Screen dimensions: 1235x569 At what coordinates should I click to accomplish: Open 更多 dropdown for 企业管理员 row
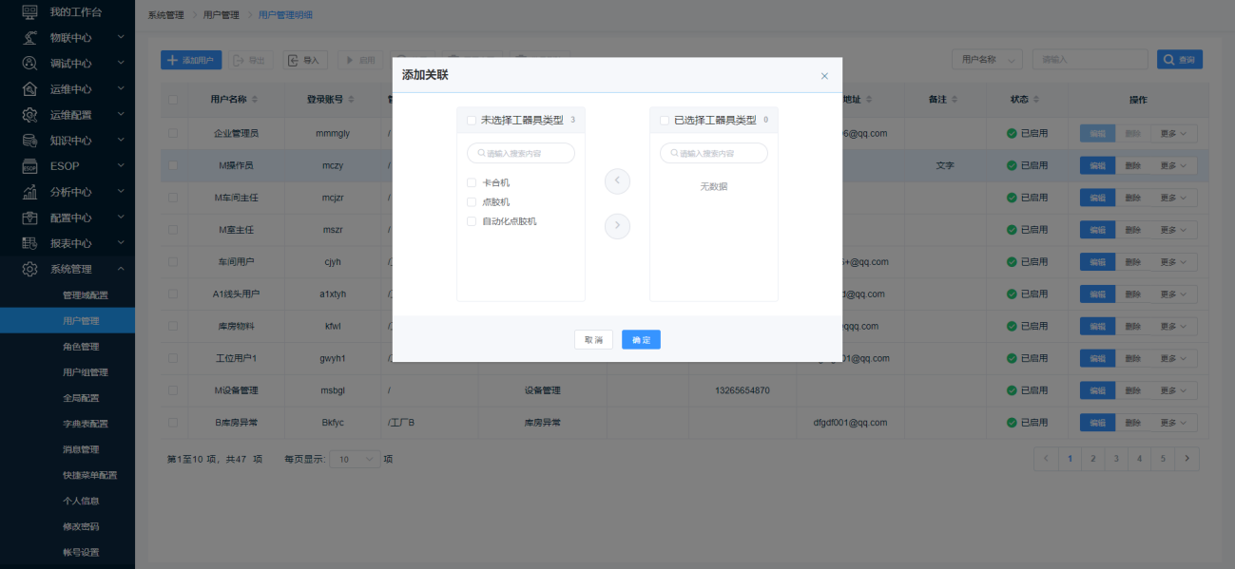pos(1173,133)
